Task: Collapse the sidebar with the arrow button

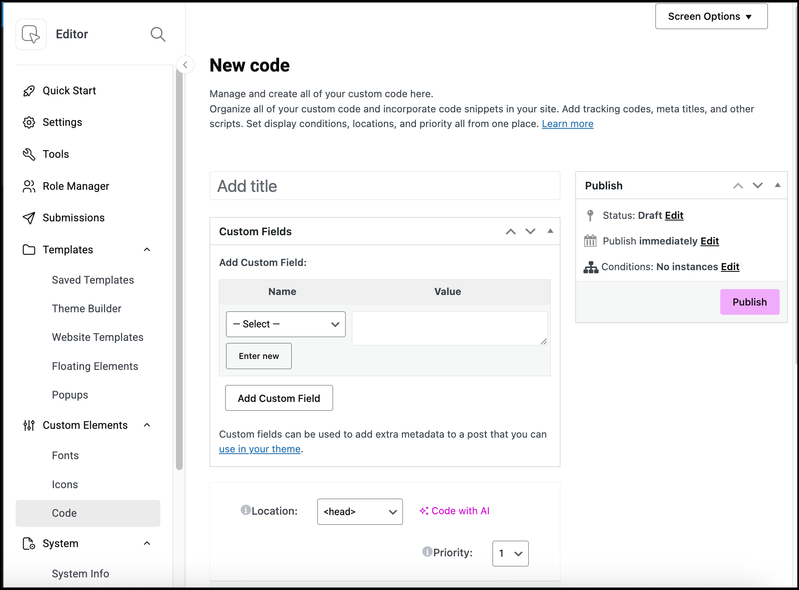Action: 185,65
